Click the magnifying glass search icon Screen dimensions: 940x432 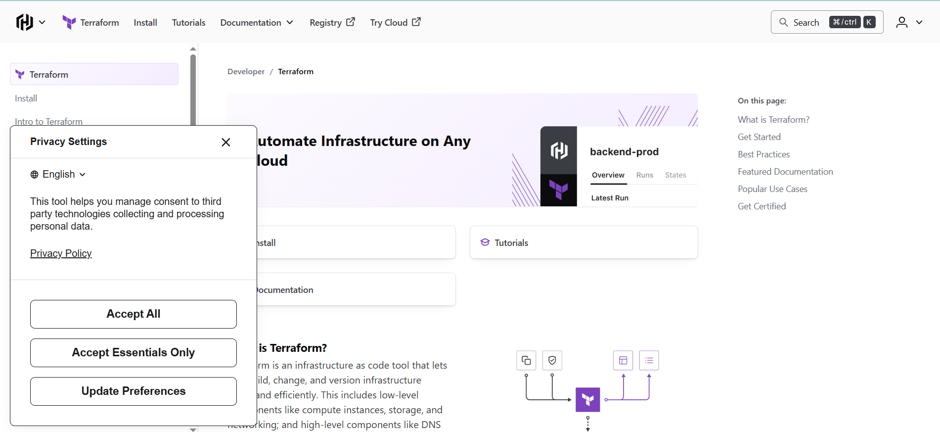783,22
